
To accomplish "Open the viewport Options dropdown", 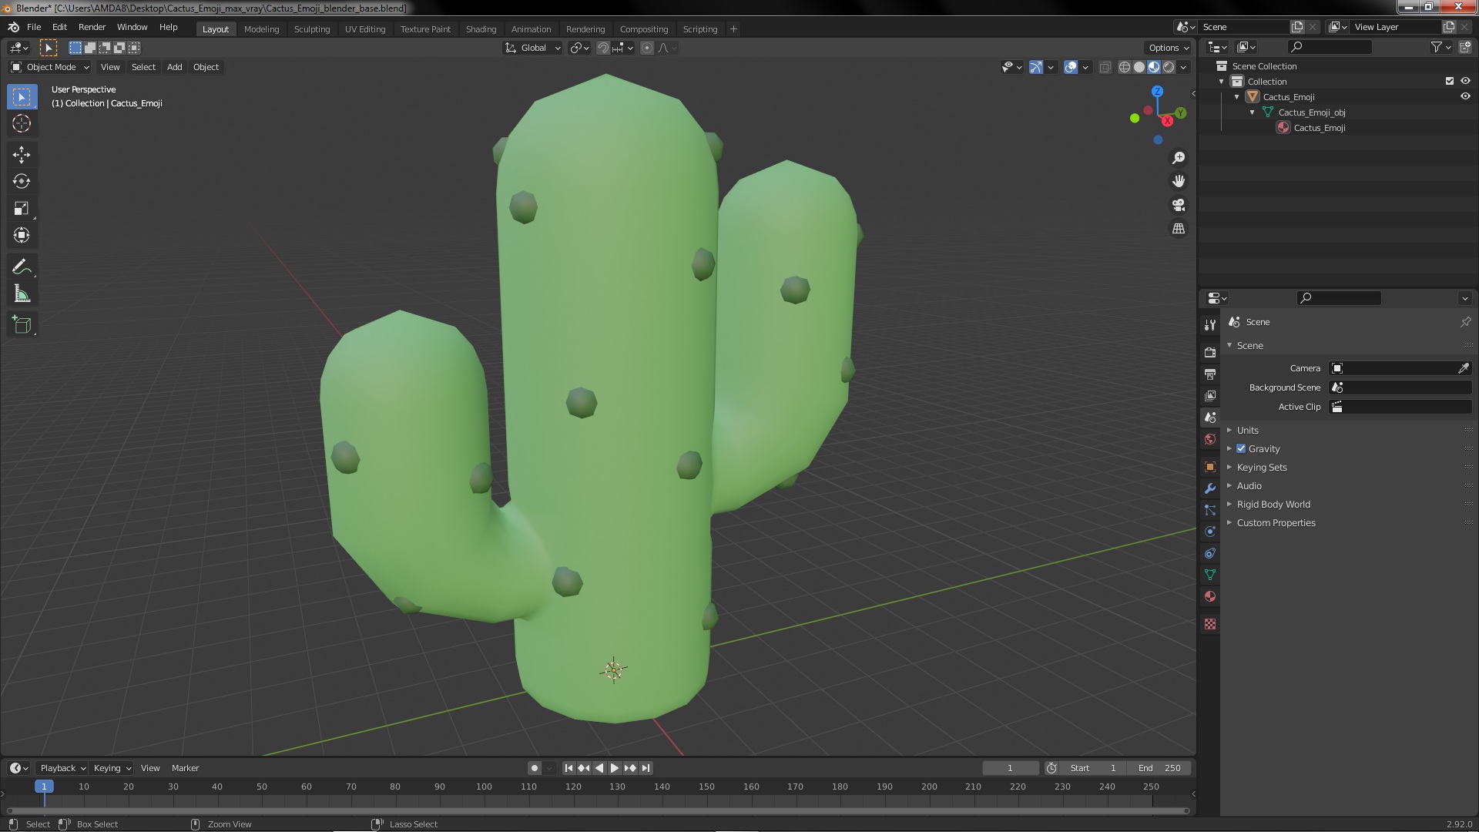I will tap(1169, 48).
